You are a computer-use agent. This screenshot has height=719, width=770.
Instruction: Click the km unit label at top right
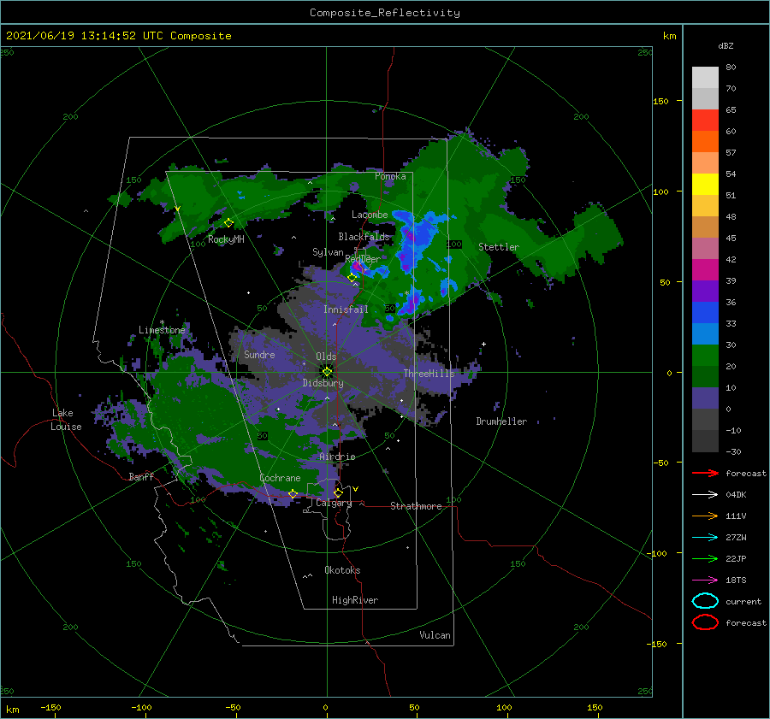669,36
